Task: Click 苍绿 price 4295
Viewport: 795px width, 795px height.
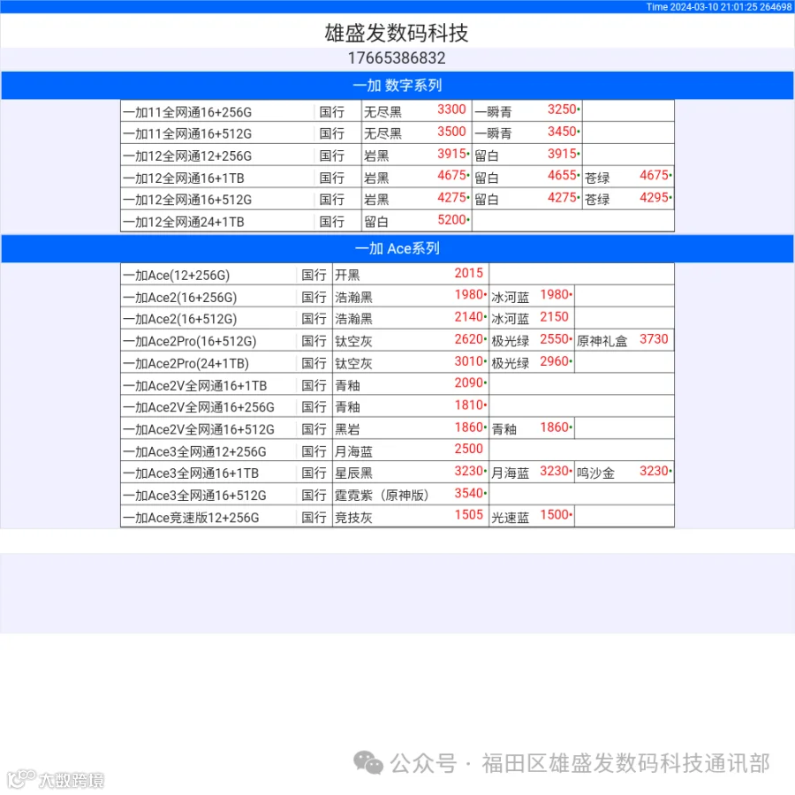Action: (654, 197)
